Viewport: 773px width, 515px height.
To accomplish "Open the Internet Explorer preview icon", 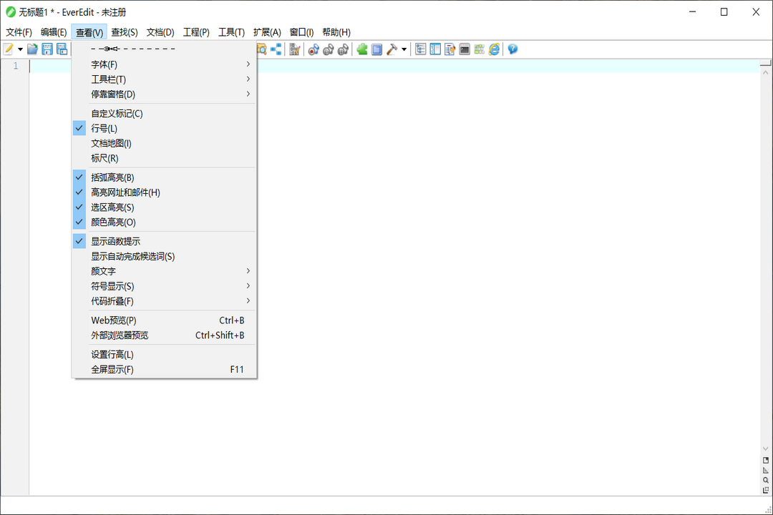I will pos(492,49).
